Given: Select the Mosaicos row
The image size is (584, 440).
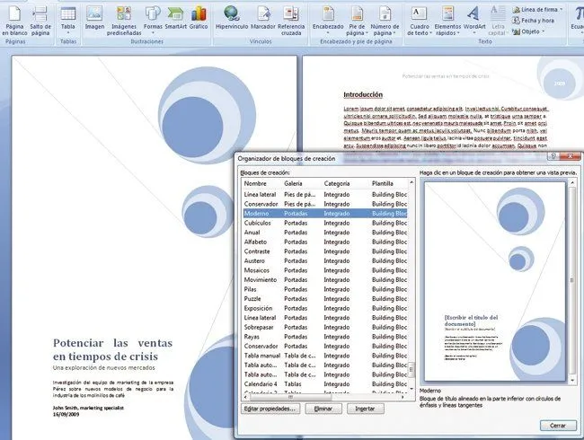Looking at the screenshot, I should [x=325, y=270].
